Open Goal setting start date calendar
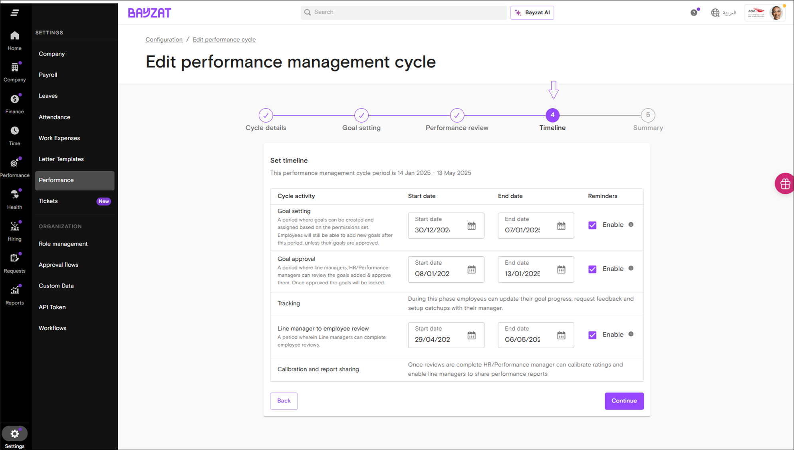 472,226
